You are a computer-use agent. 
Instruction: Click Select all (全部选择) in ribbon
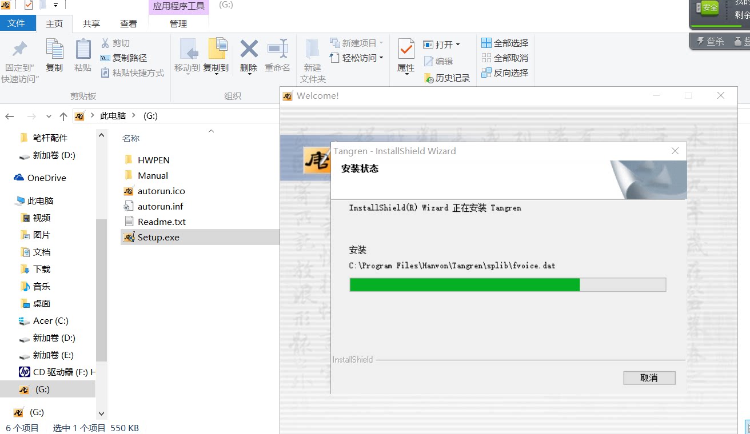pos(505,43)
